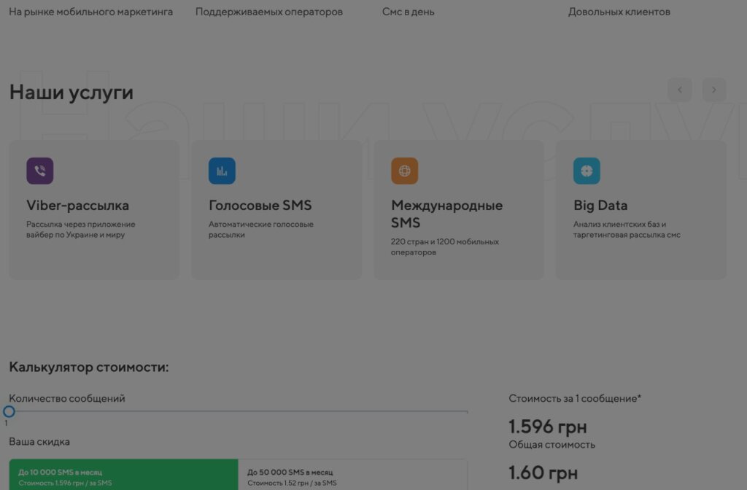The width and height of the screenshot is (747, 490).
Task: Go to next services slide arrow
Action: (x=714, y=90)
